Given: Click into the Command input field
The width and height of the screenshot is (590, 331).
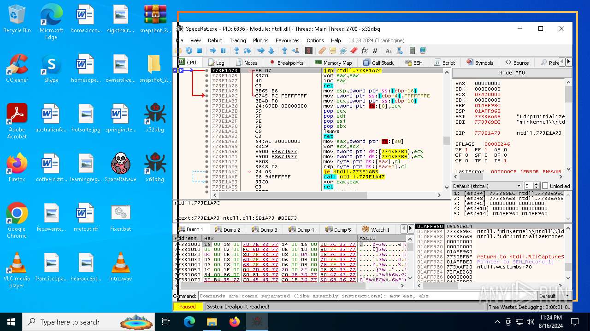Looking at the screenshot, I should point(367,296).
